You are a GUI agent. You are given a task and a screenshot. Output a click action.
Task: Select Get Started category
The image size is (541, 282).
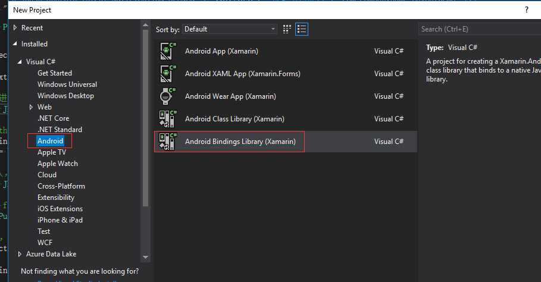(55, 73)
